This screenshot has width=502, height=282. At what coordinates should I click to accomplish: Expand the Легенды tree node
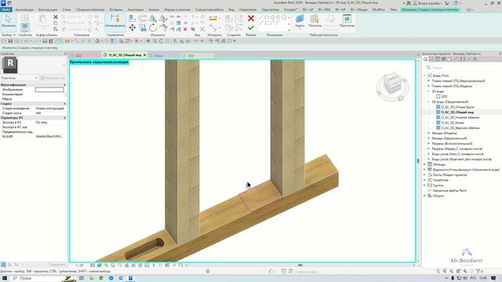pyautogui.click(x=425, y=164)
